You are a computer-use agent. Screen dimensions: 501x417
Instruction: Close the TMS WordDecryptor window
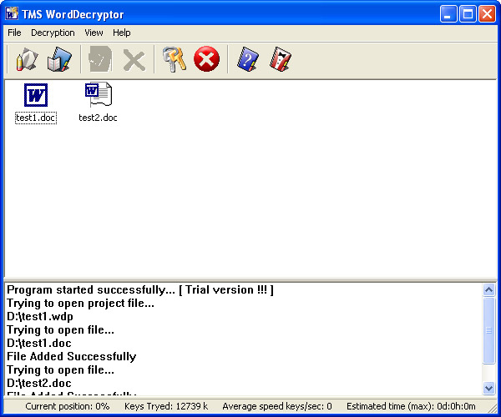point(487,14)
